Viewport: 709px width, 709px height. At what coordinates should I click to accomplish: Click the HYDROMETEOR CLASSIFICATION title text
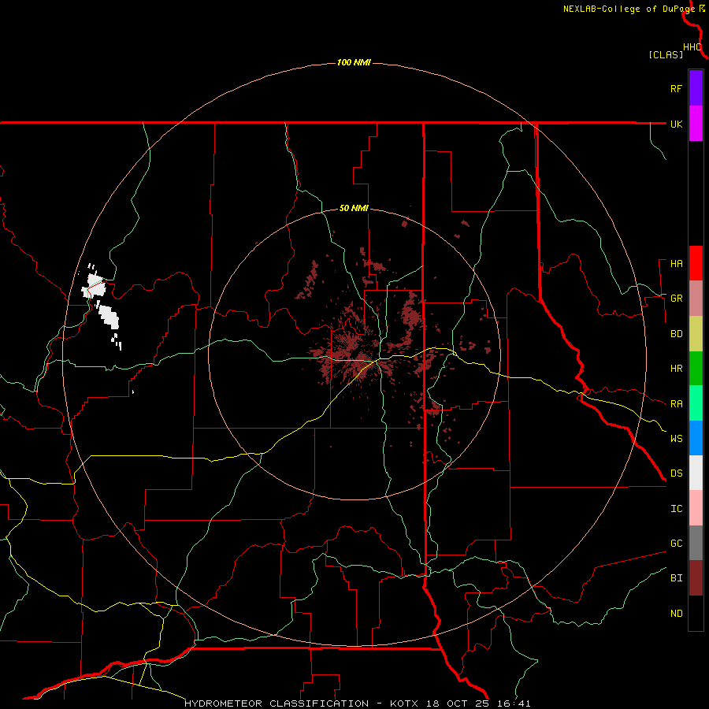(x=277, y=703)
